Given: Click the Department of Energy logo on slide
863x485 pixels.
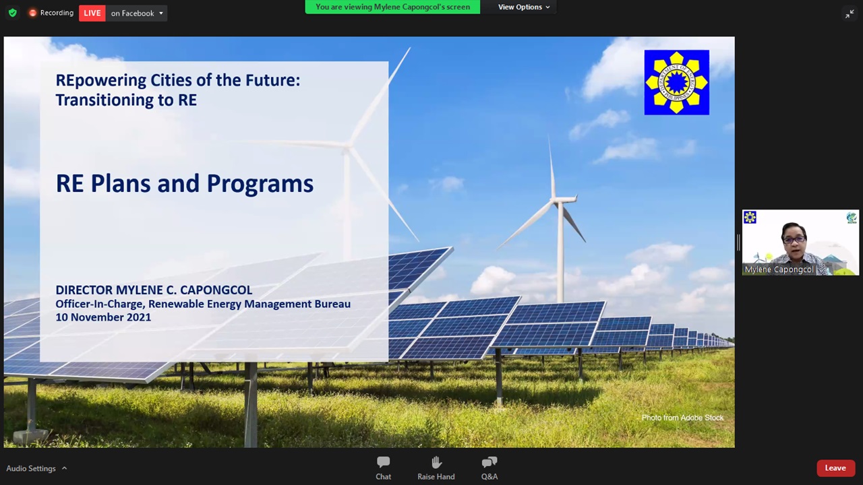Looking at the screenshot, I should (676, 82).
